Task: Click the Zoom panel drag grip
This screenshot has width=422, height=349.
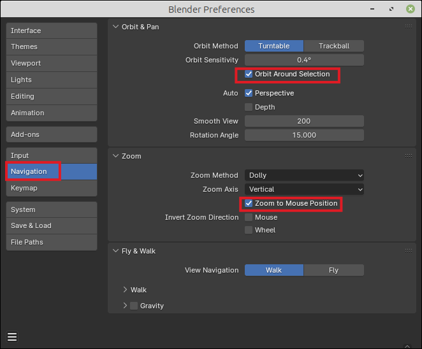Action: coord(408,155)
